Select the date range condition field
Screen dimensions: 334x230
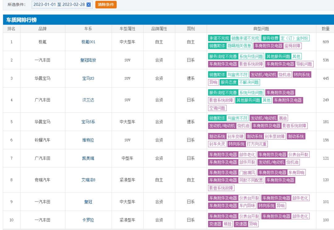(x=62, y=4)
